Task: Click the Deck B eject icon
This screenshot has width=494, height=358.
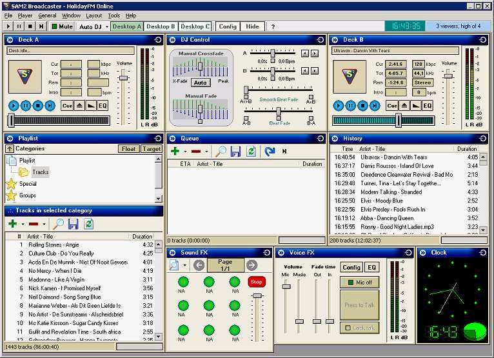Action: [x=404, y=106]
